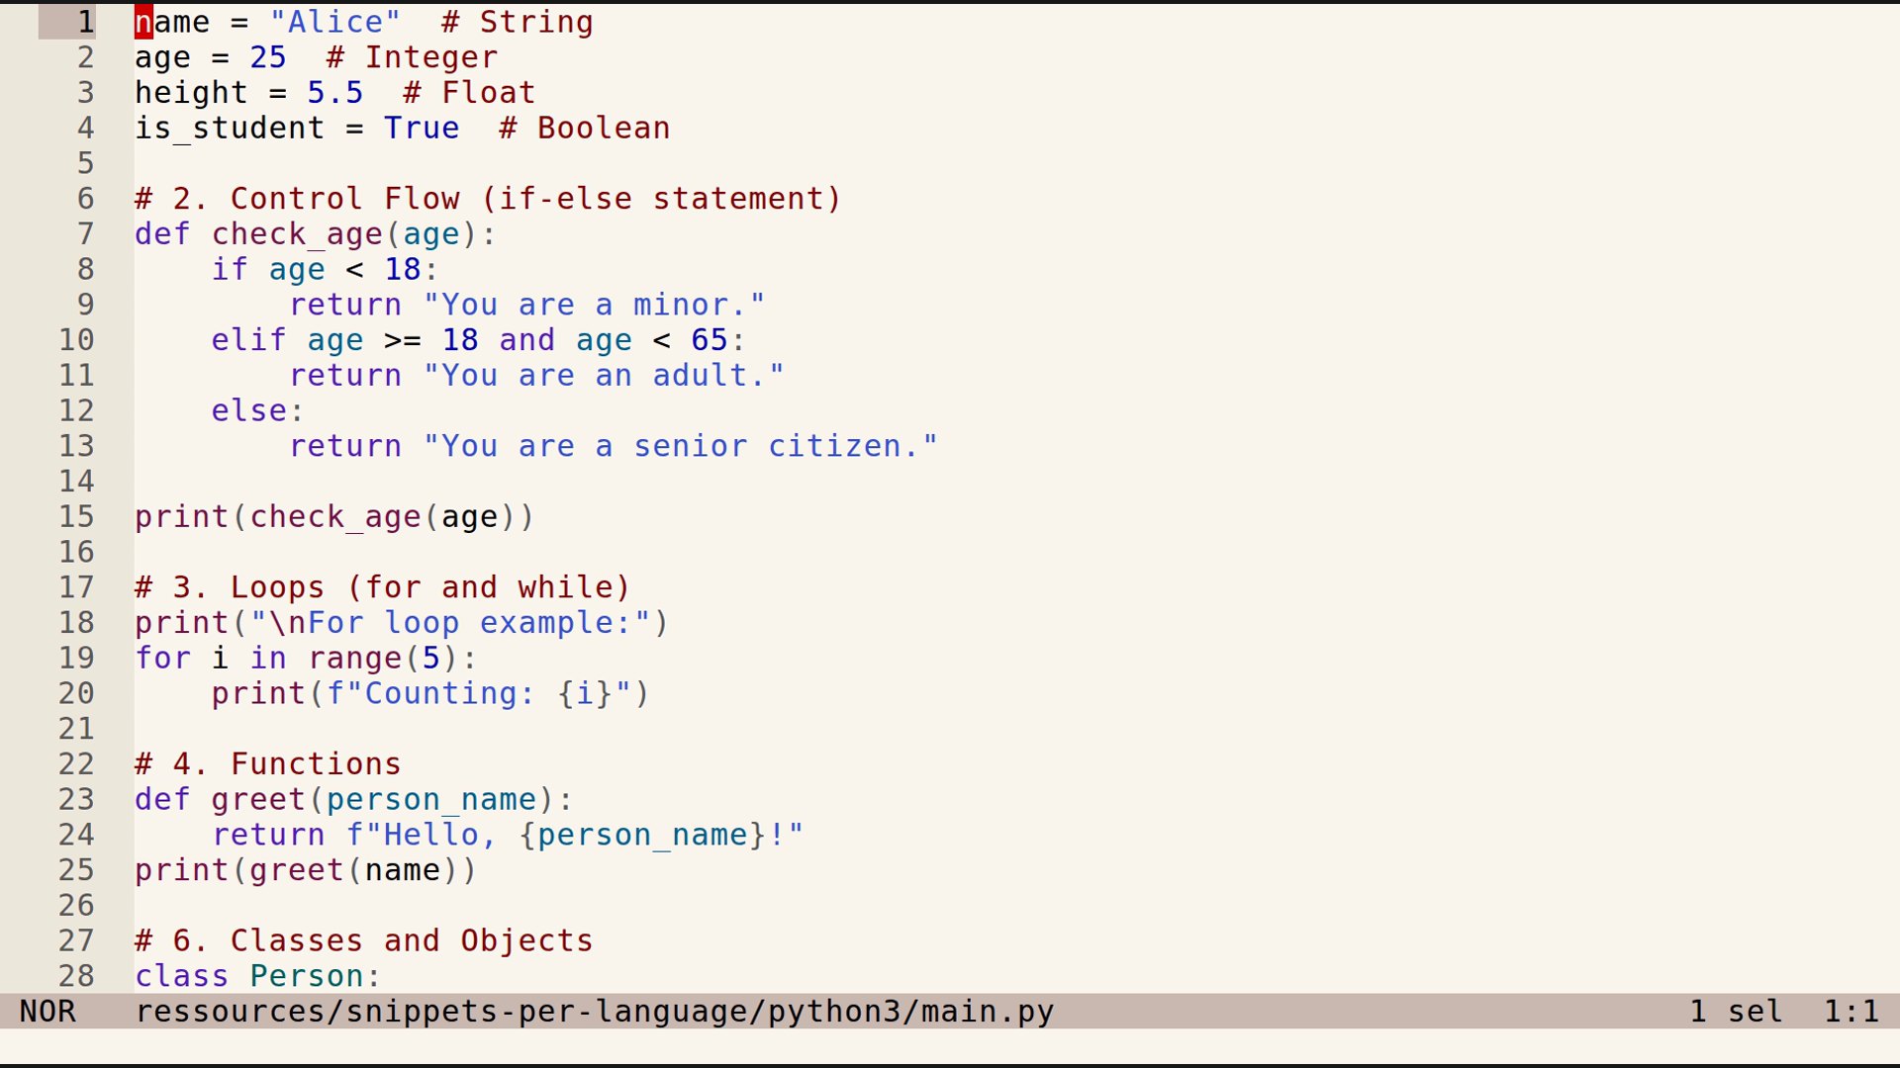Click the is_student variable name

pos(229,128)
